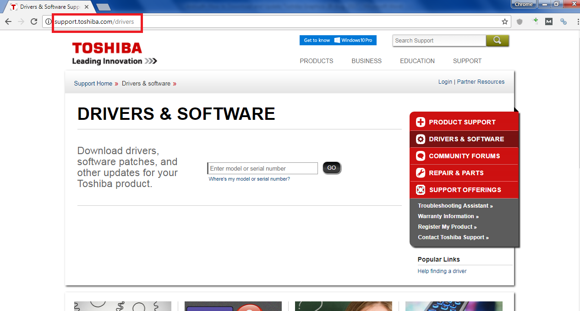Open the woman's face thumbnail at bottom
Image resolution: width=580 pixels, height=311 pixels.
pos(344,306)
